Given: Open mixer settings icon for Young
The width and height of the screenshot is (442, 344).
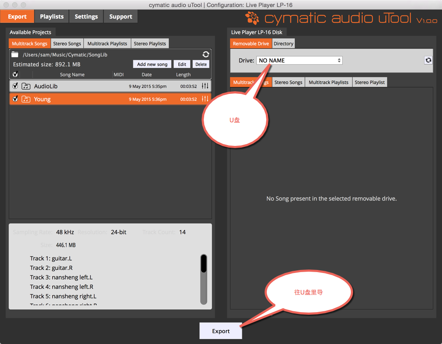Looking at the screenshot, I should [x=205, y=99].
